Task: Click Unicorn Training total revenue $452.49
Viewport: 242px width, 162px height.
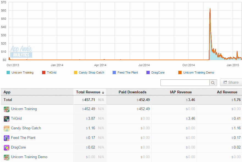Action: point(89,109)
